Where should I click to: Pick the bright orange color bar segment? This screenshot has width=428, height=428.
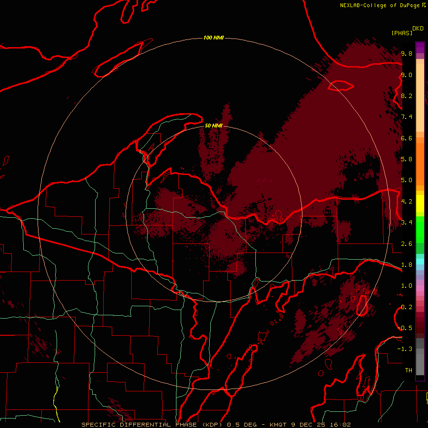420,165
